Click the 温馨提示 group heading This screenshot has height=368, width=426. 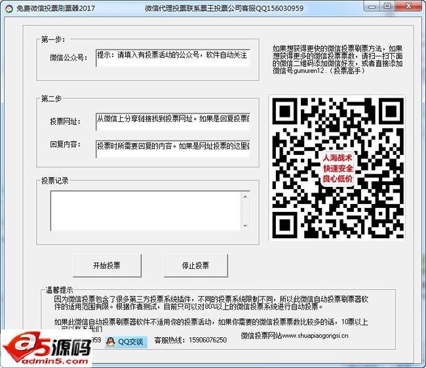click(x=59, y=290)
